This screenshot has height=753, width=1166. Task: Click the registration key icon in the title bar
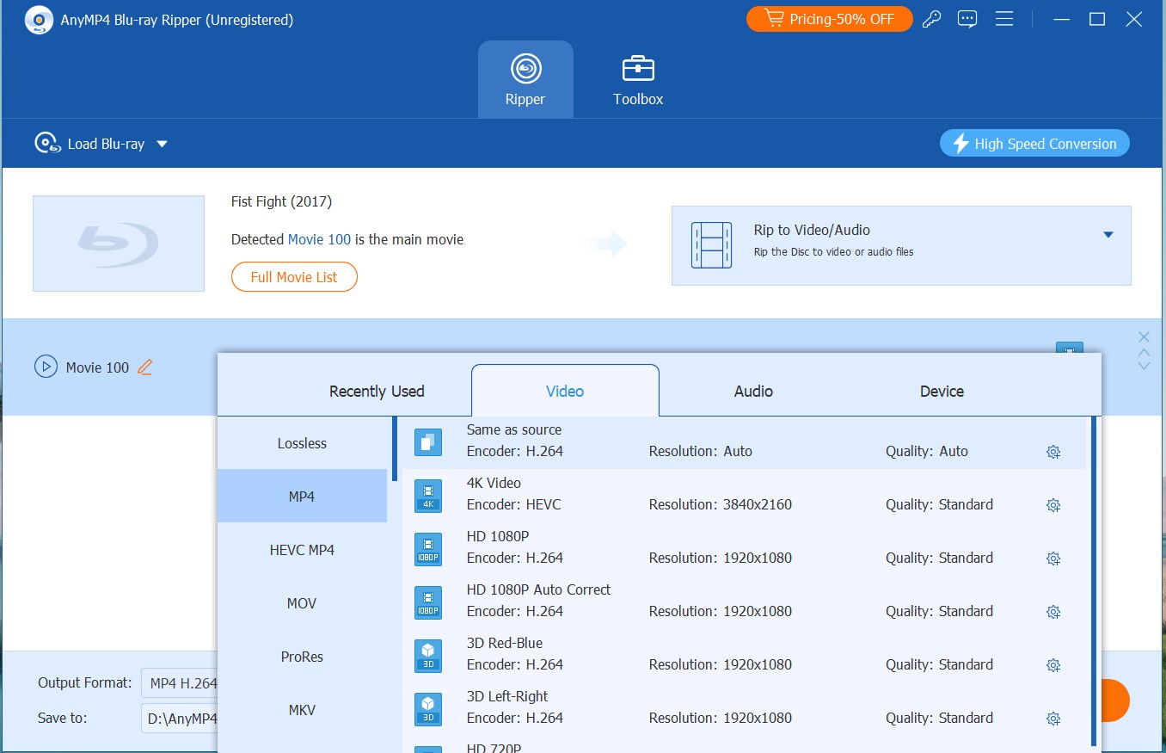(x=931, y=18)
